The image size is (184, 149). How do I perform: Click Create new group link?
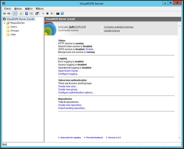tap(68, 90)
